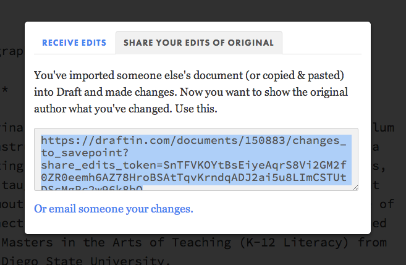Switch to the Receive Edits tab
Image resolution: width=406 pixels, height=265 pixels.
(x=74, y=43)
